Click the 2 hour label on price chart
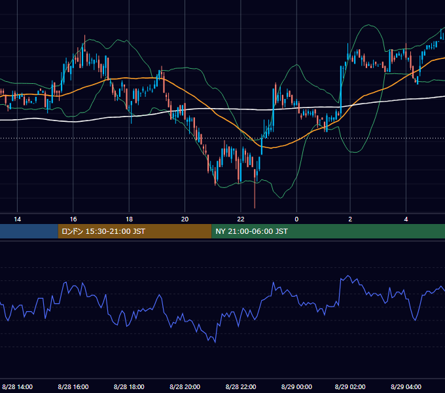This screenshot has height=393, width=445. point(350,219)
